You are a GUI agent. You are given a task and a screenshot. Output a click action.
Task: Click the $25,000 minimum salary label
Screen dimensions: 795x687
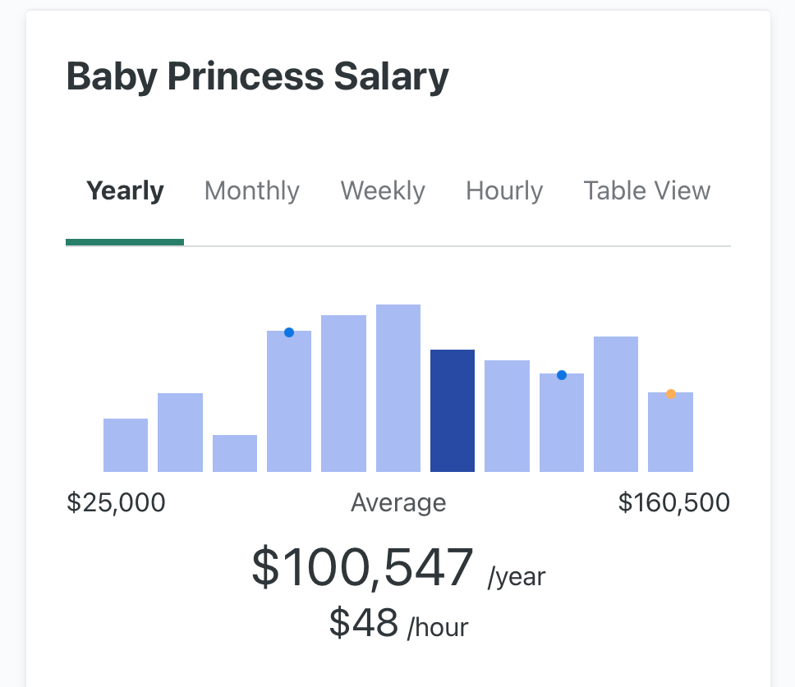tap(116, 502)
